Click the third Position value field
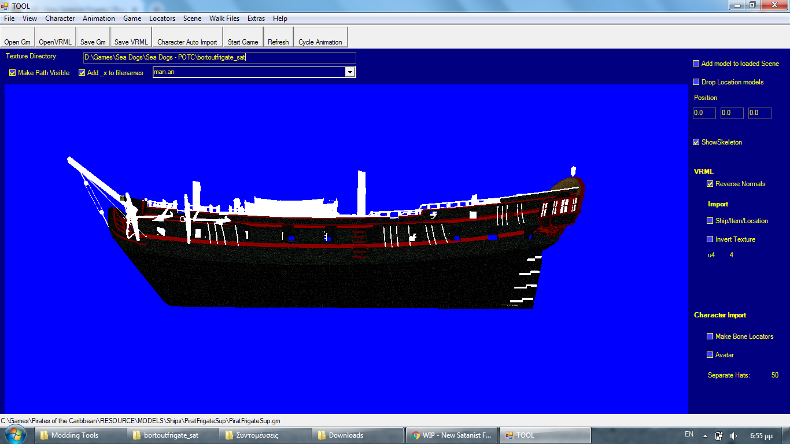 pyautogui.click(x=759, y=113)
